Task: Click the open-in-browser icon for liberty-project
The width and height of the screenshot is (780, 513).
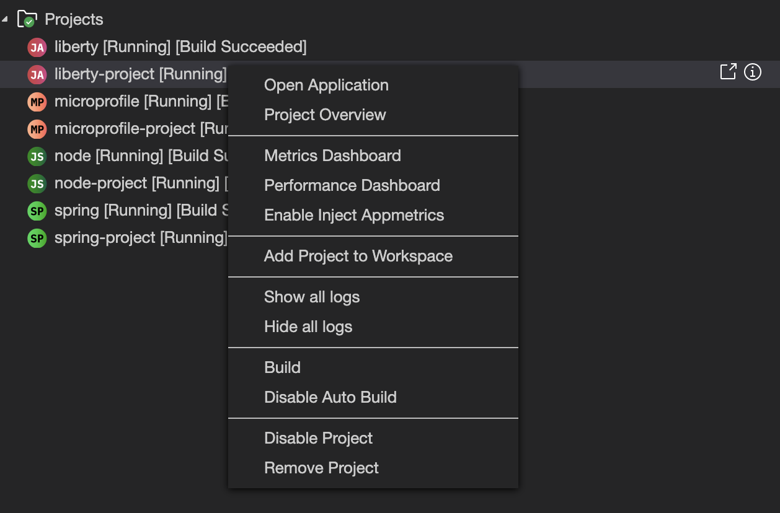Action: tap(727, 72)
